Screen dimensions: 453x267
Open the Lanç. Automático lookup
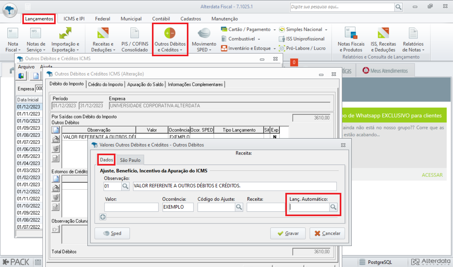333,207
